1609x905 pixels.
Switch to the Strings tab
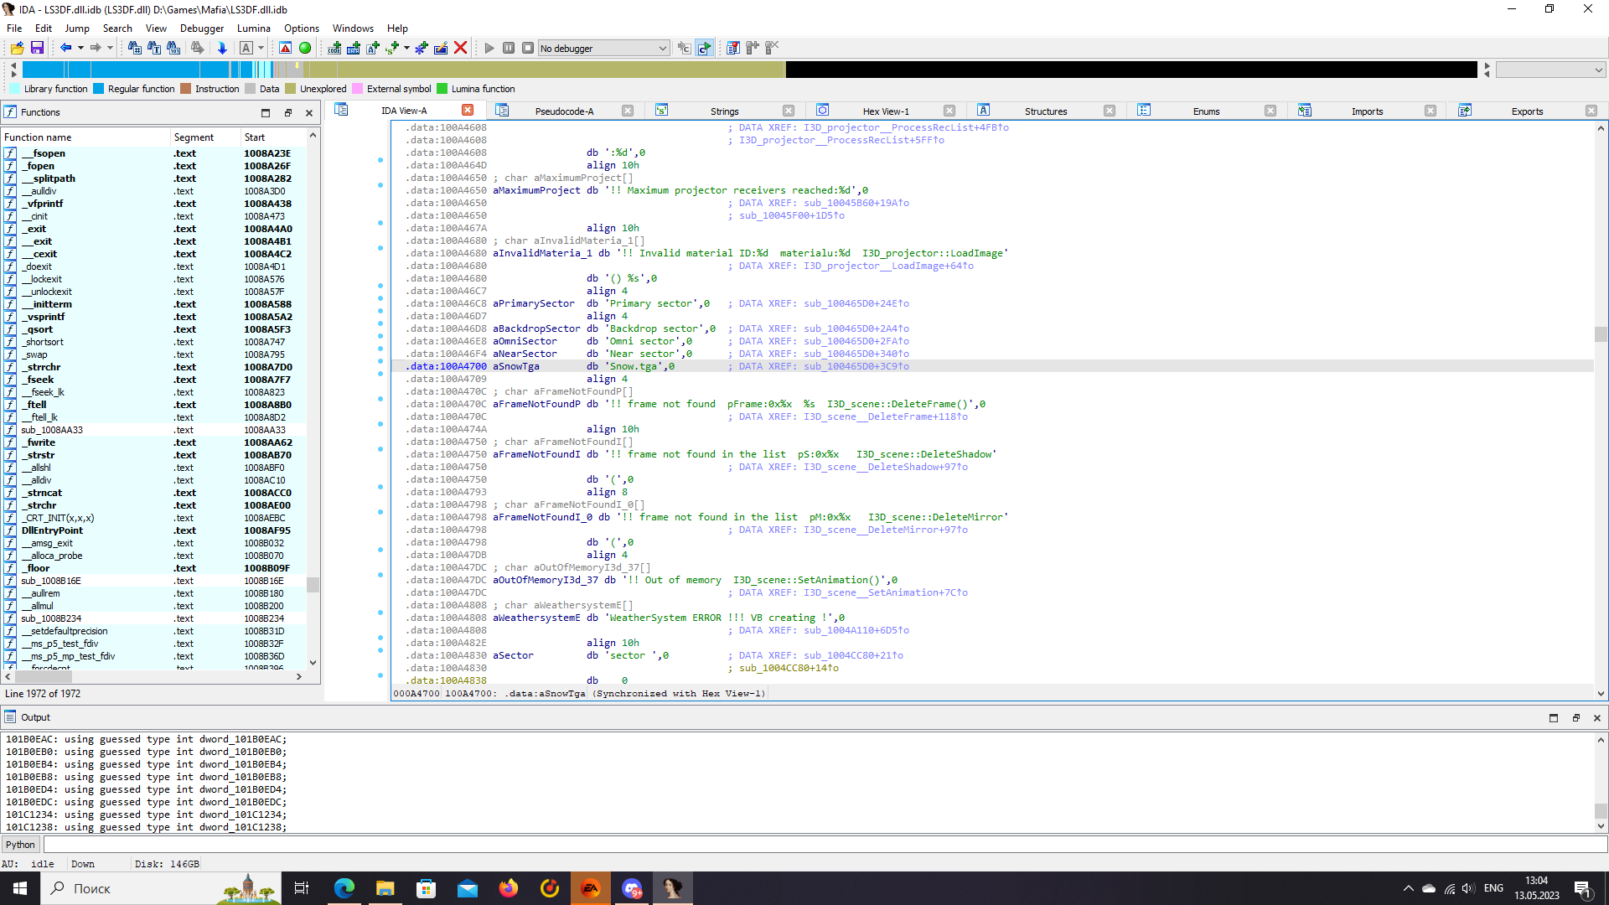[724, 111]
